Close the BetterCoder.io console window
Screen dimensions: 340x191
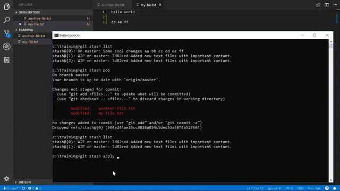click(327, 35)
